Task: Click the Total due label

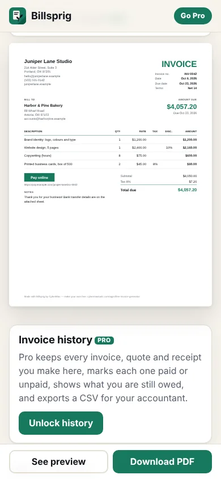Action: [128, 190]
